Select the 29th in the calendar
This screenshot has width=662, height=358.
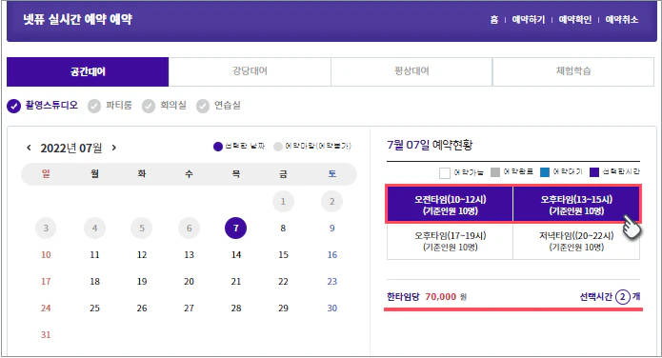pos(283,308)
